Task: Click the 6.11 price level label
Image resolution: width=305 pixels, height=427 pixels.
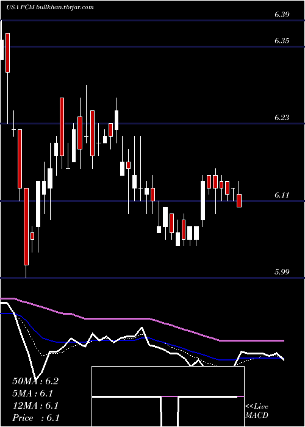Action: pos(282,195)
